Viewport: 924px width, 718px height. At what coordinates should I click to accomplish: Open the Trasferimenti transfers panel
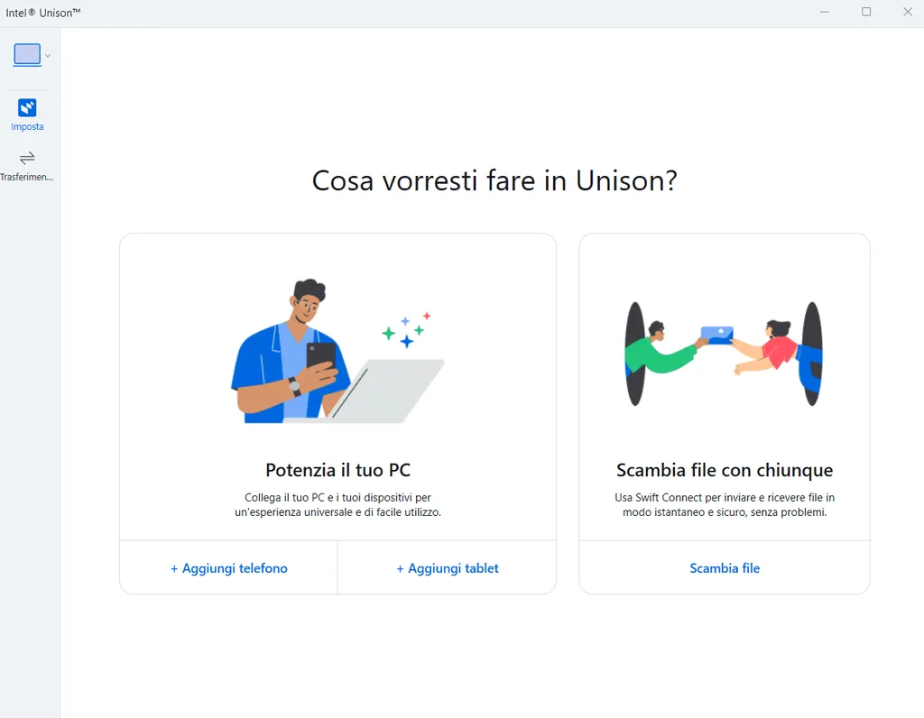coord(27,167)
